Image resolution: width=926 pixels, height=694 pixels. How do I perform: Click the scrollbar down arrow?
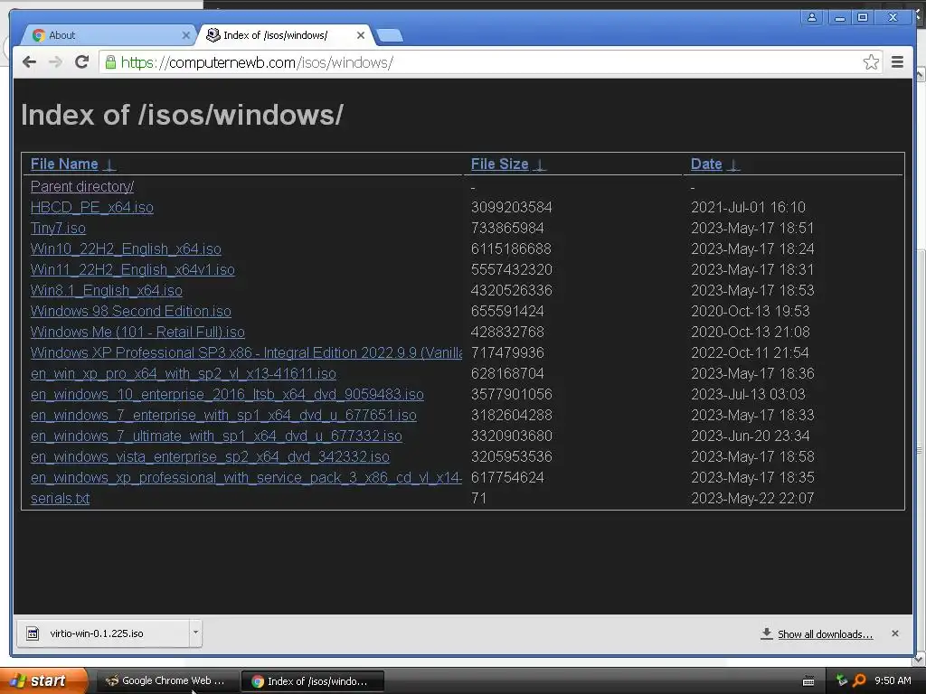[x=920, y=657]
